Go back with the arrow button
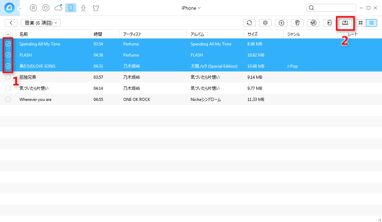382x222 pixels. click(11, 23)
